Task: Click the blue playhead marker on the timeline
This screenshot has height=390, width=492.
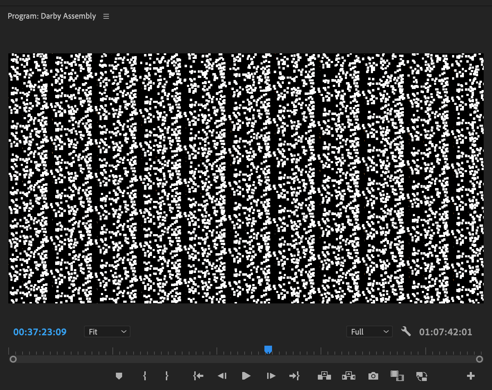Action: tap(268, 349)
